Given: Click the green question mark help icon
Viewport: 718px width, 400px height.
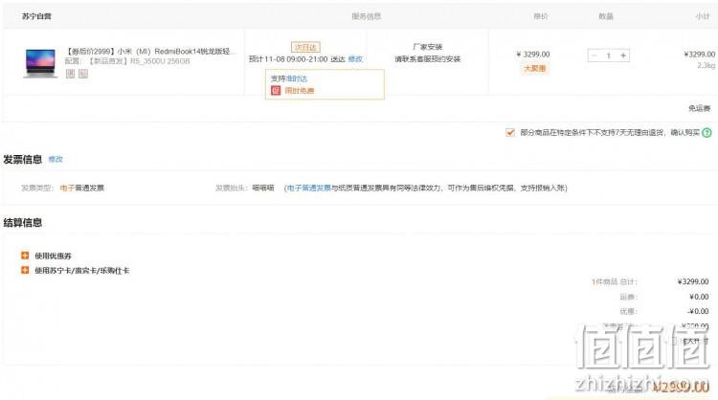Looking at the screenshot, I should pyautogui.click(x=707, y=133).
